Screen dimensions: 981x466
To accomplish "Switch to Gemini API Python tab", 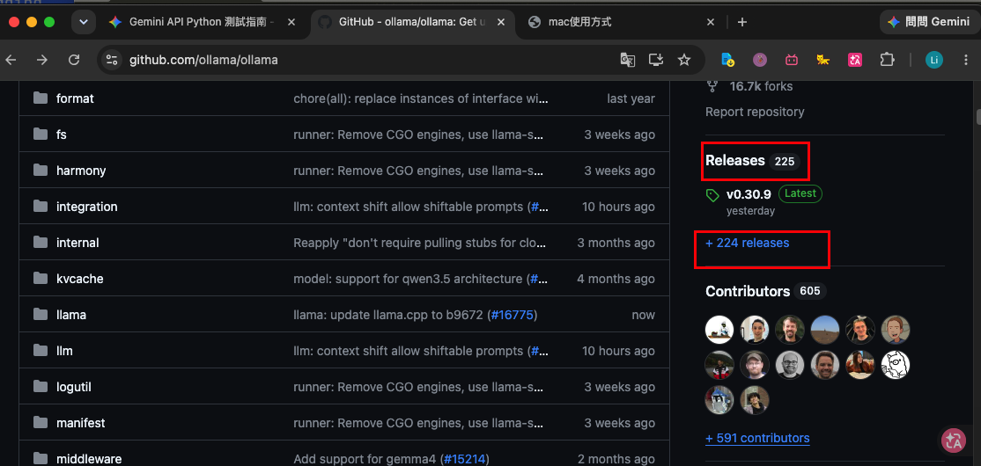I will (200, 22).
